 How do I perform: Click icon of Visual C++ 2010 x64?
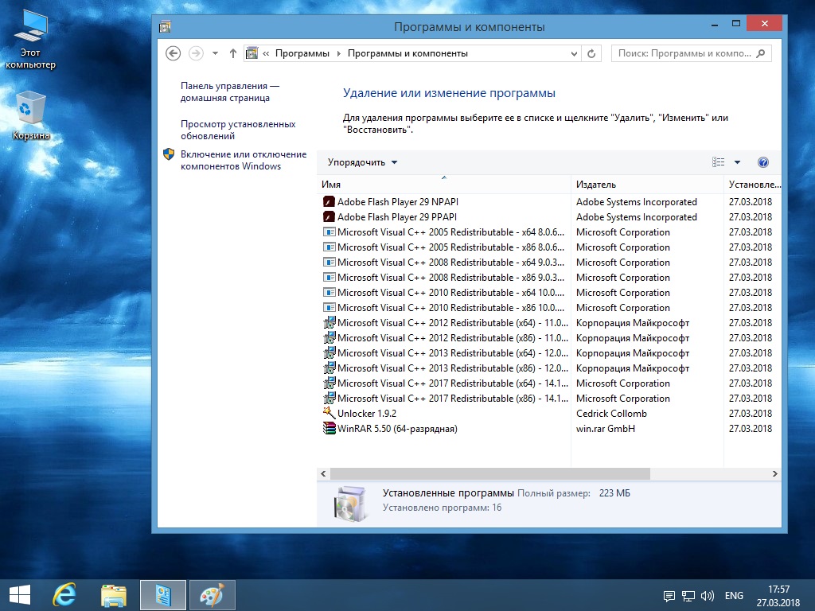tap(329, 292)
